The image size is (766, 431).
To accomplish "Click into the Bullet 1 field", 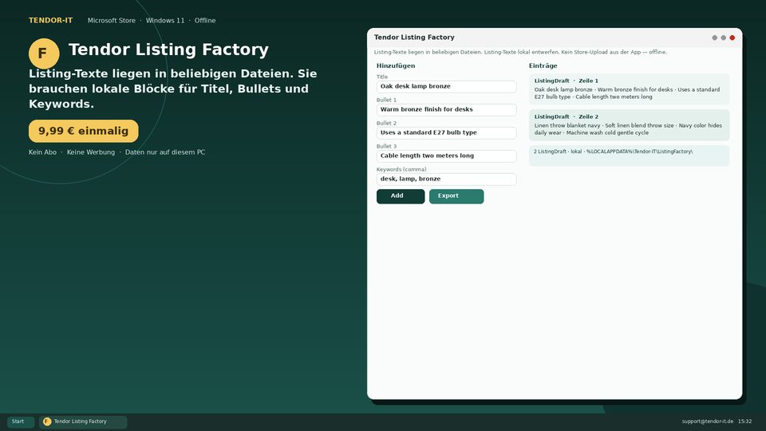I will tap(446, 109).
